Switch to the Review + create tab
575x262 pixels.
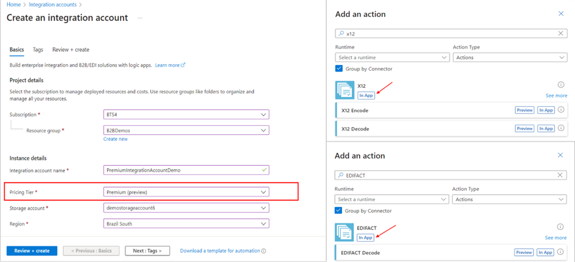point(71,49)
